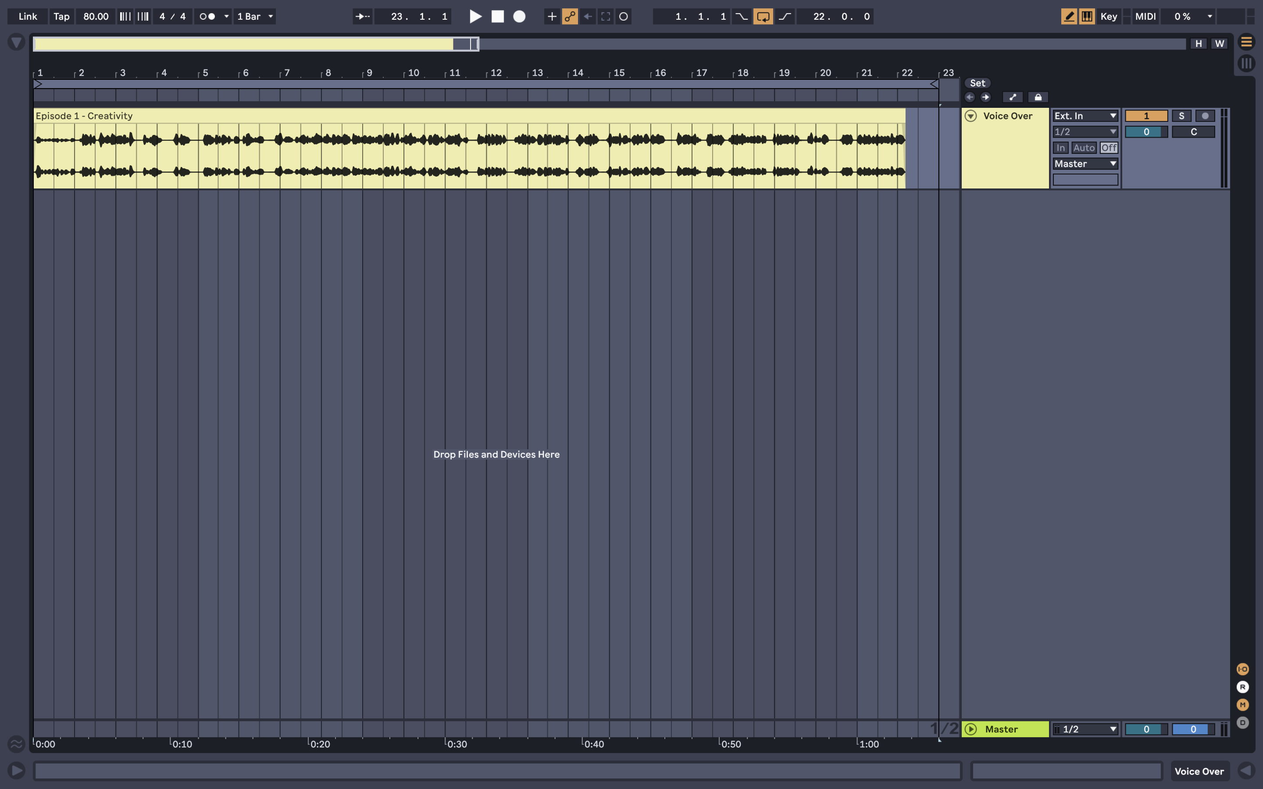Enter Key mapping mode
This screenshot has width=1263, height=789.
pyautogui.click(x=1109, y=16)
